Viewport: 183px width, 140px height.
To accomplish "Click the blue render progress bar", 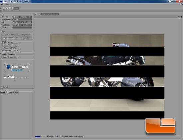I will (38, 136).
